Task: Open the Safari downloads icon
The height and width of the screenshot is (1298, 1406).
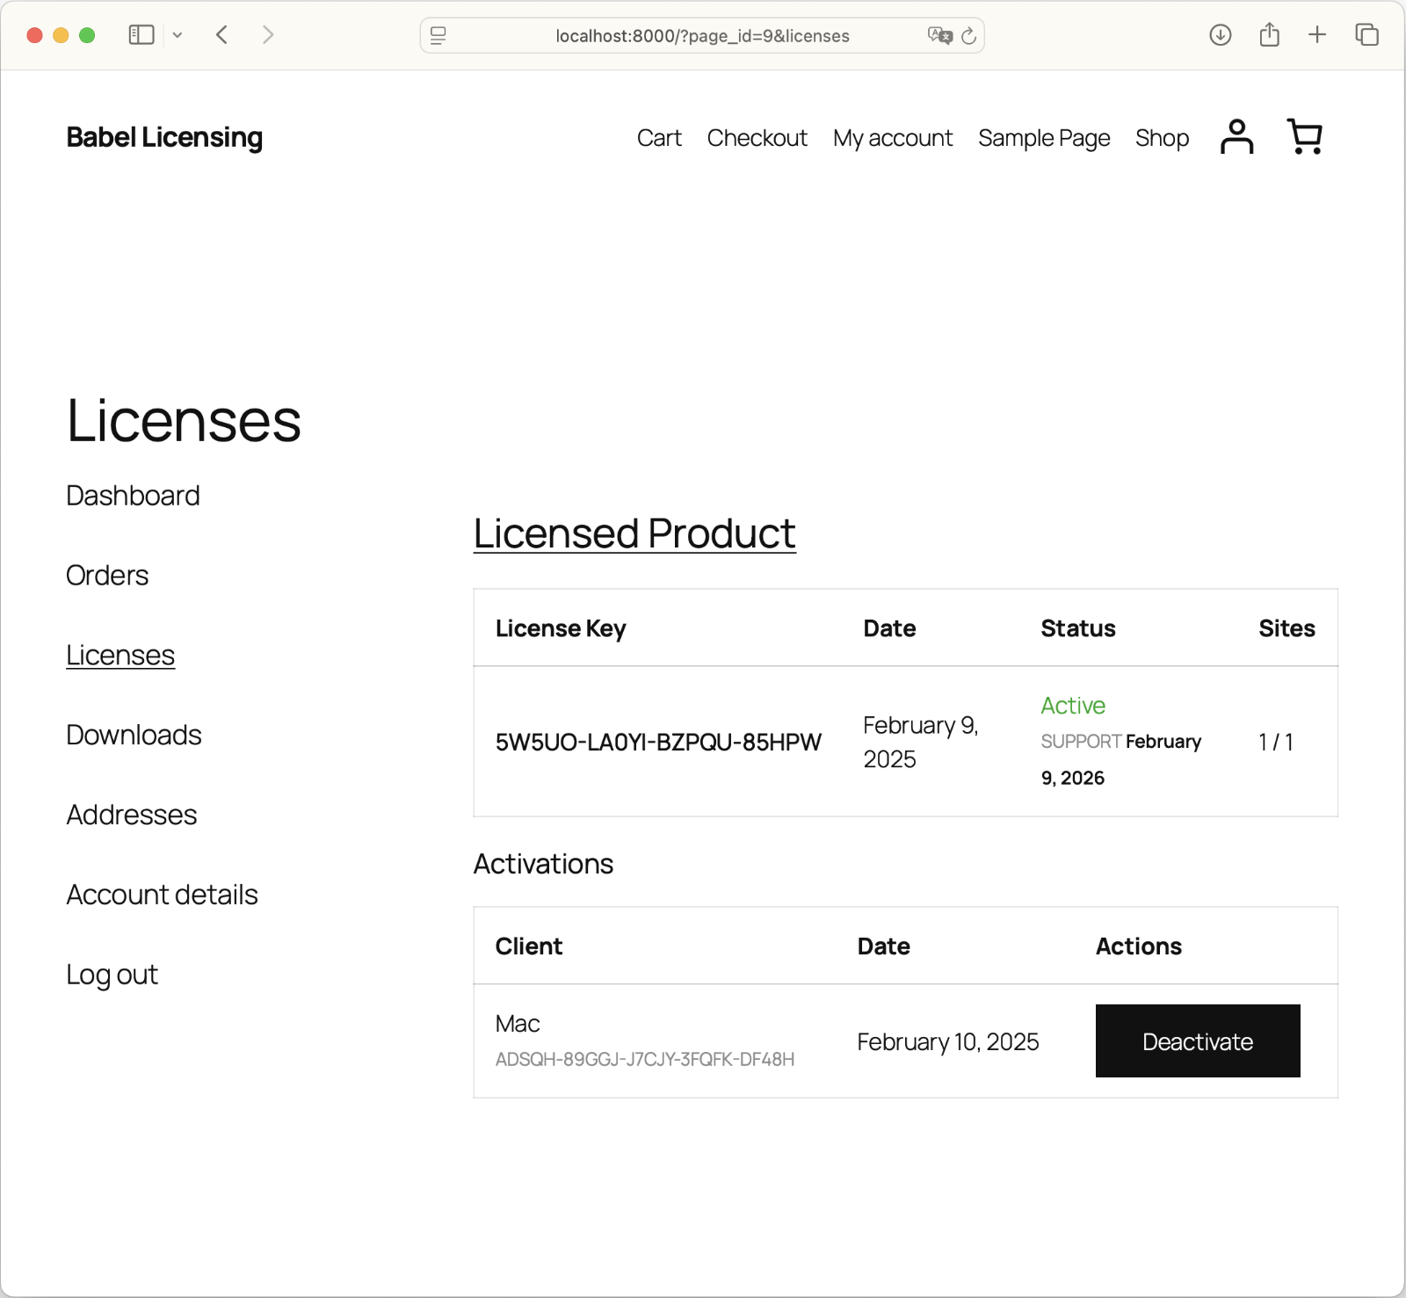Action: pyautogui.click(x=1220, y=35)
